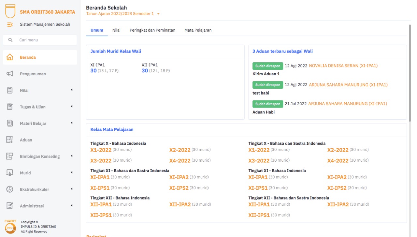Click the Materi Belajar book icon
The width and height of the screenshot is (417, 237).
click(x=10, y=123)
